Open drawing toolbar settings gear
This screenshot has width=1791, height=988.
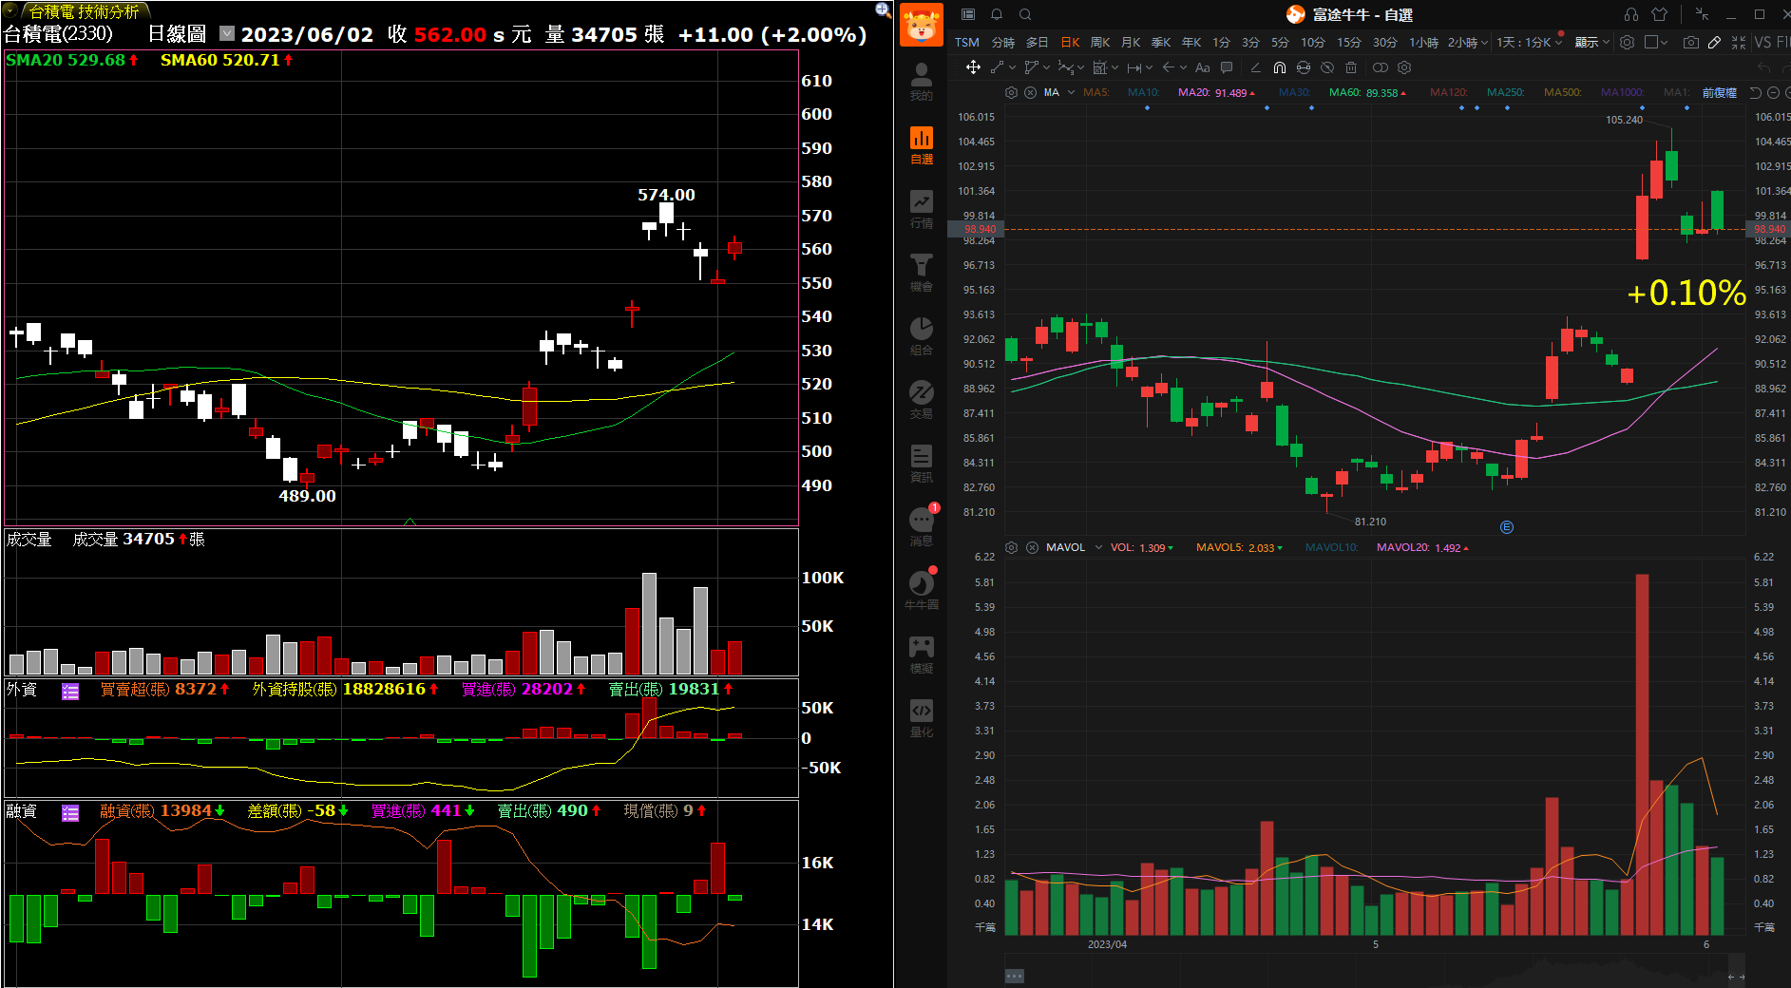1404,67
